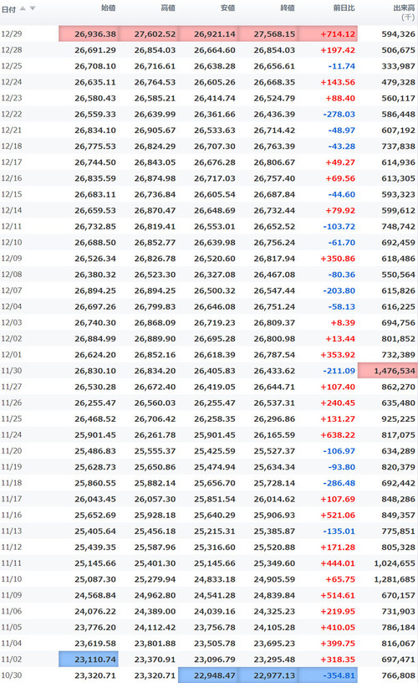
Task: Click the +8.39 change value
Action: [x=343, y=323]
